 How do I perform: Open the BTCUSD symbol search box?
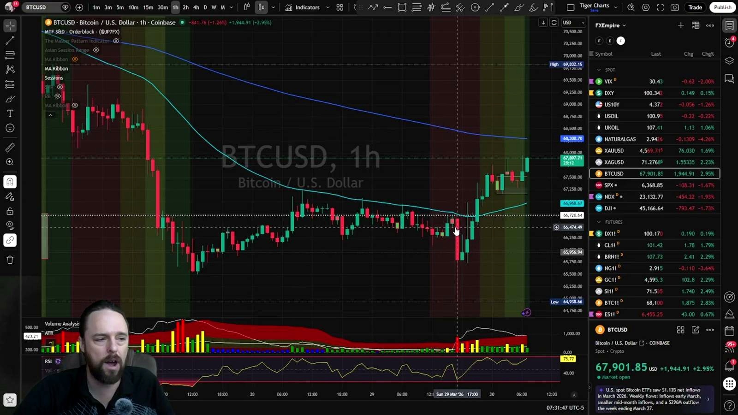[x=42, y=7]
